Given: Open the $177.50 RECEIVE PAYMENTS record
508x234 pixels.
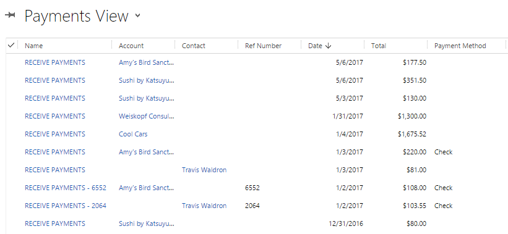Looking at the screenshot, I should point(55,62).
